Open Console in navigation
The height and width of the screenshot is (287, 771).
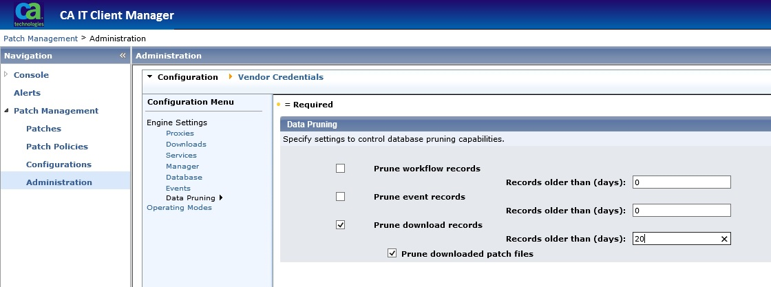31,75
